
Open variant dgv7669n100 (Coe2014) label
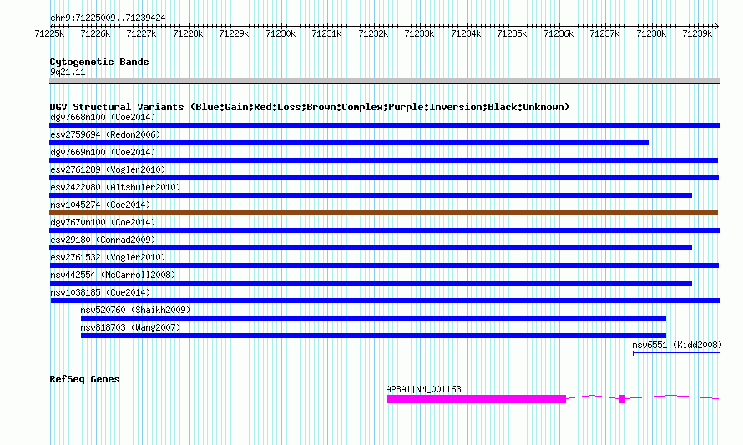(103, 152)
